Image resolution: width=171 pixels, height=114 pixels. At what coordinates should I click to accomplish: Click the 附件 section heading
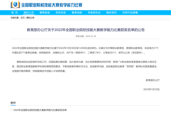13,103
